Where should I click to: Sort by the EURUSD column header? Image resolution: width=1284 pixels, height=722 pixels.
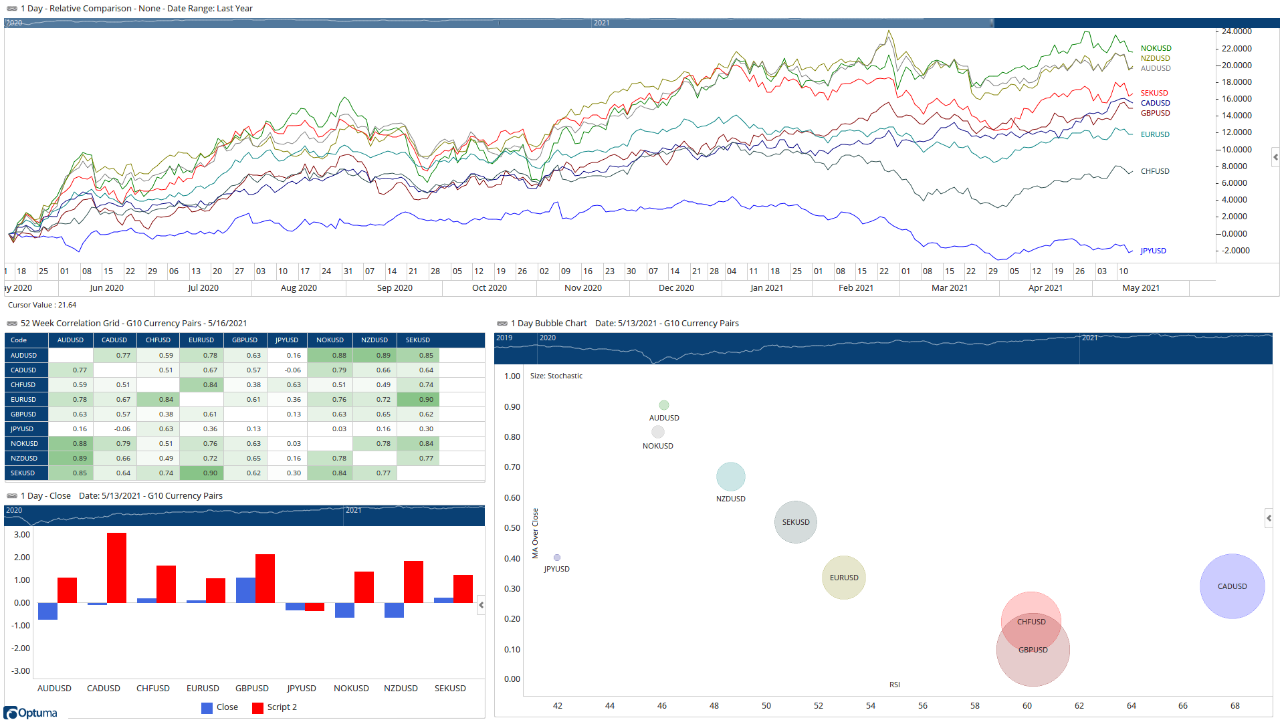[x=201, y=340]
